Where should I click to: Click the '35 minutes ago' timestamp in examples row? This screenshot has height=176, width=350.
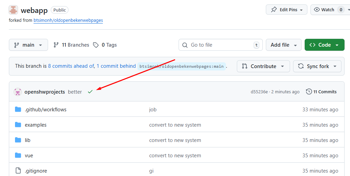click(320, 125)
